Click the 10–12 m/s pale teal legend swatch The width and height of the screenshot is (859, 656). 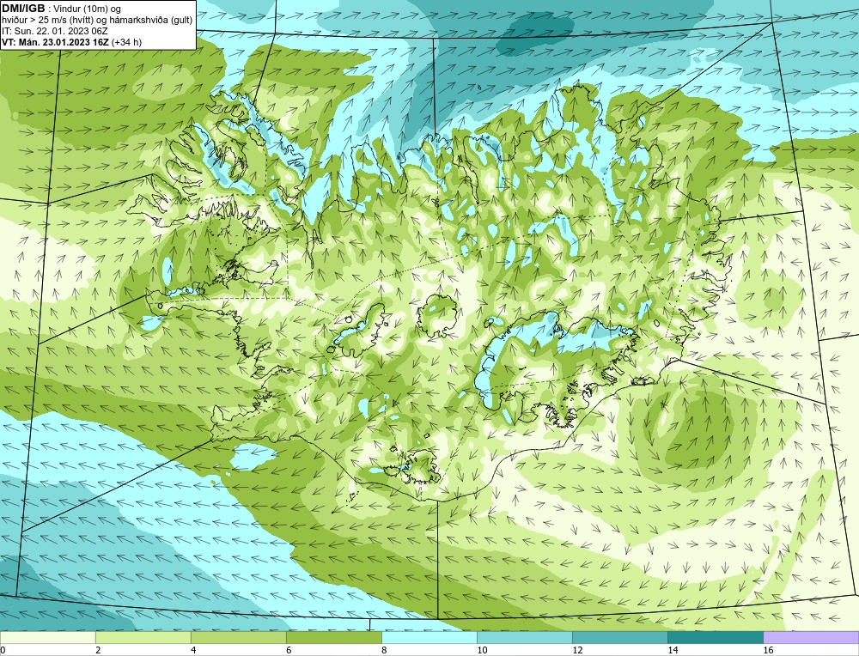tap(525, 637)
